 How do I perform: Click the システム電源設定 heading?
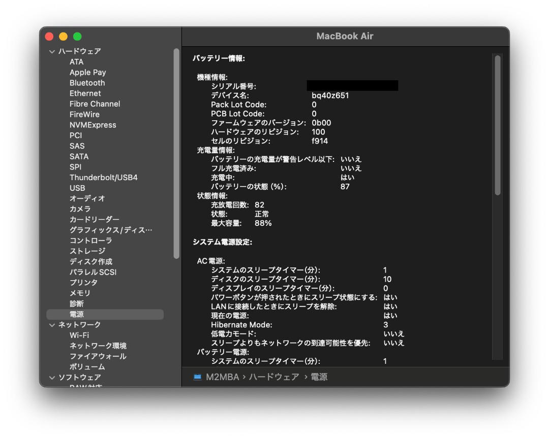tap(222, 242)
